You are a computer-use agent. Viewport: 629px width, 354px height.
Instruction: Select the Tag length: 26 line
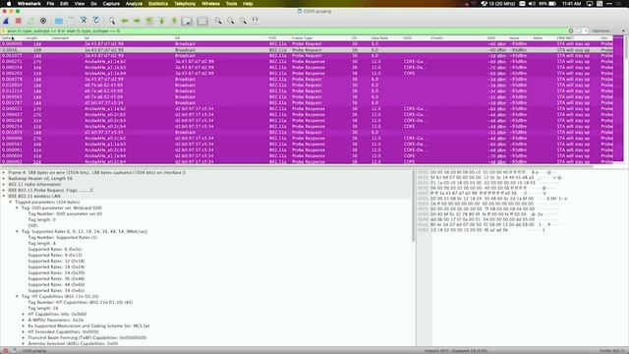click(43, 308)
